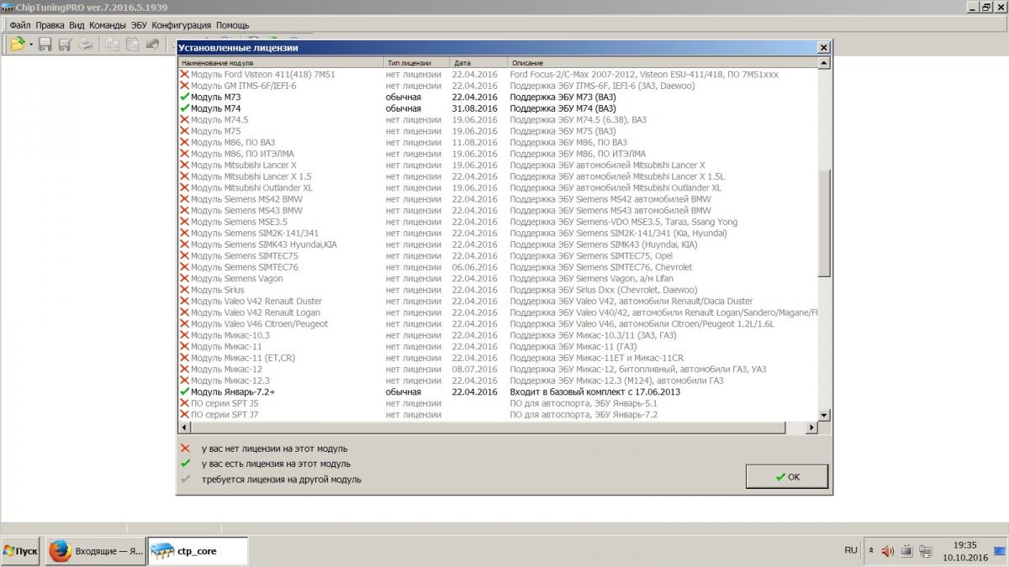This screenshot has height=567, width=1009.
Task: Open the Помощь menu
Action: (233, 25)
